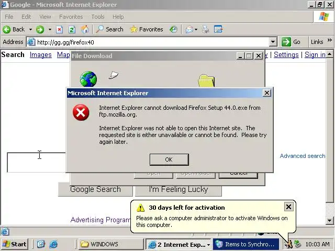Click the warning icon in activation balloon

[x=140, y=208]
